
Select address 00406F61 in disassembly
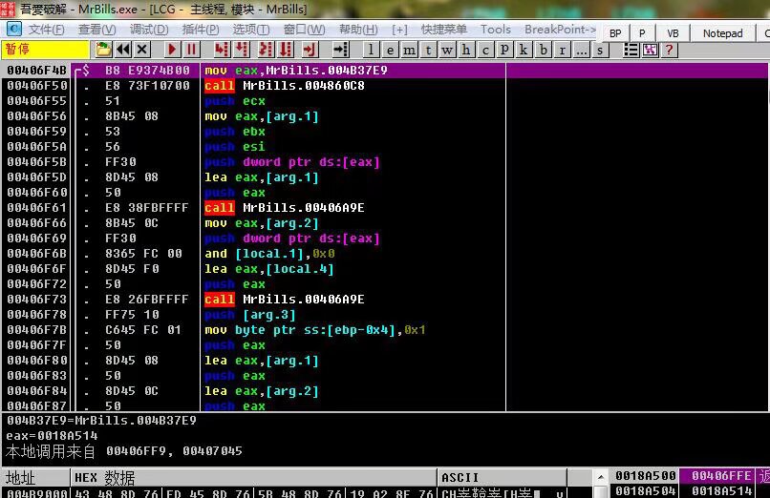point(37,207)
